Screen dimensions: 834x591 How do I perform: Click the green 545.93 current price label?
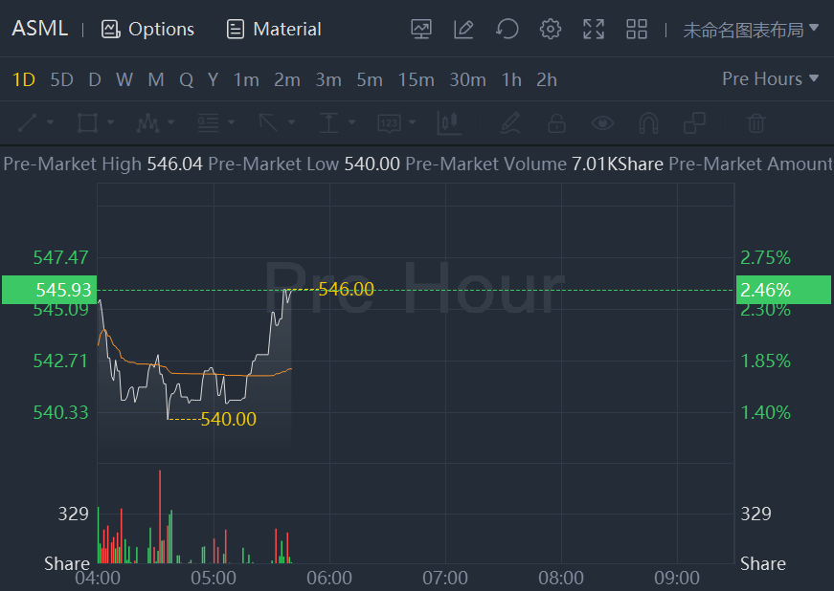pyautogui.click(x=49, y=289)
